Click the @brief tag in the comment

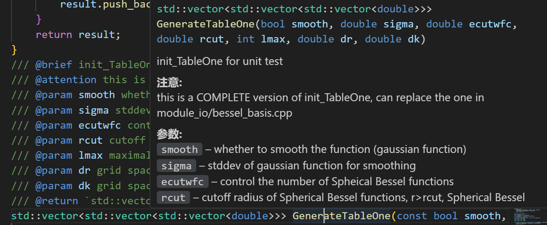(54, 65)
